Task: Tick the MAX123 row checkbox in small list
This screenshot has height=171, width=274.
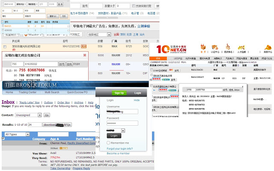Action: point(3,26)
